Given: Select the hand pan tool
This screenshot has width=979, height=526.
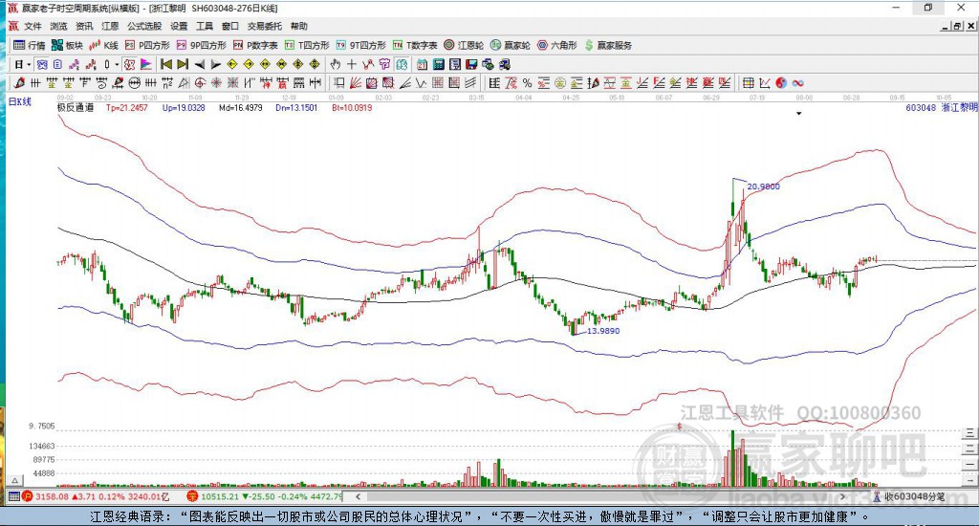Looking at the screenshot, I should [x=336, y=64].
